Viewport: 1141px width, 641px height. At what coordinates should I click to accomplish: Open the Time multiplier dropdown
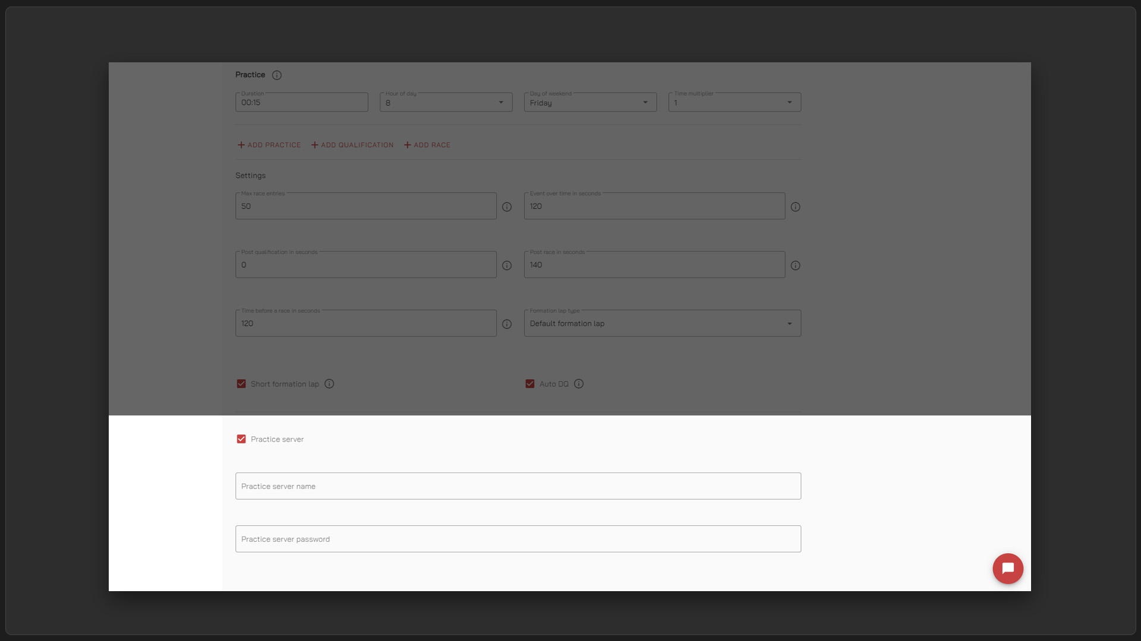pyautogui.click(x=735, y=103)
